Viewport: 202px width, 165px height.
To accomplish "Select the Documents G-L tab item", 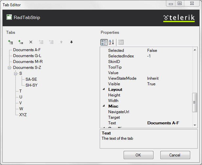I will (x=27, y=56).
